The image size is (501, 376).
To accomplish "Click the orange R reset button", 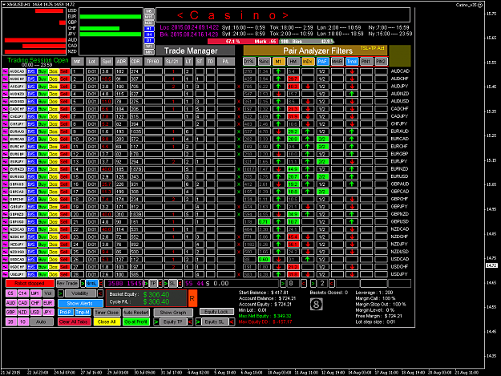I will point(192,298).
